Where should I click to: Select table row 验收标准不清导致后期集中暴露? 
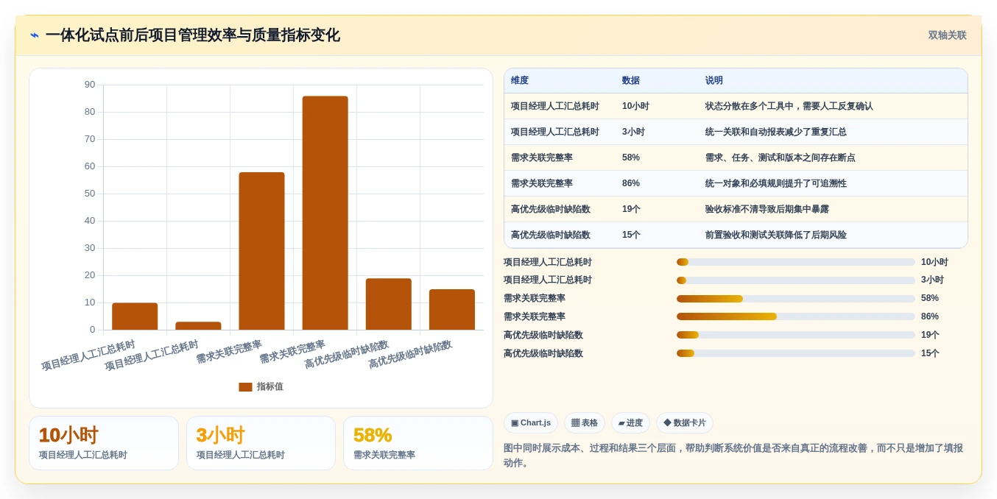click(x=736, y=209)
